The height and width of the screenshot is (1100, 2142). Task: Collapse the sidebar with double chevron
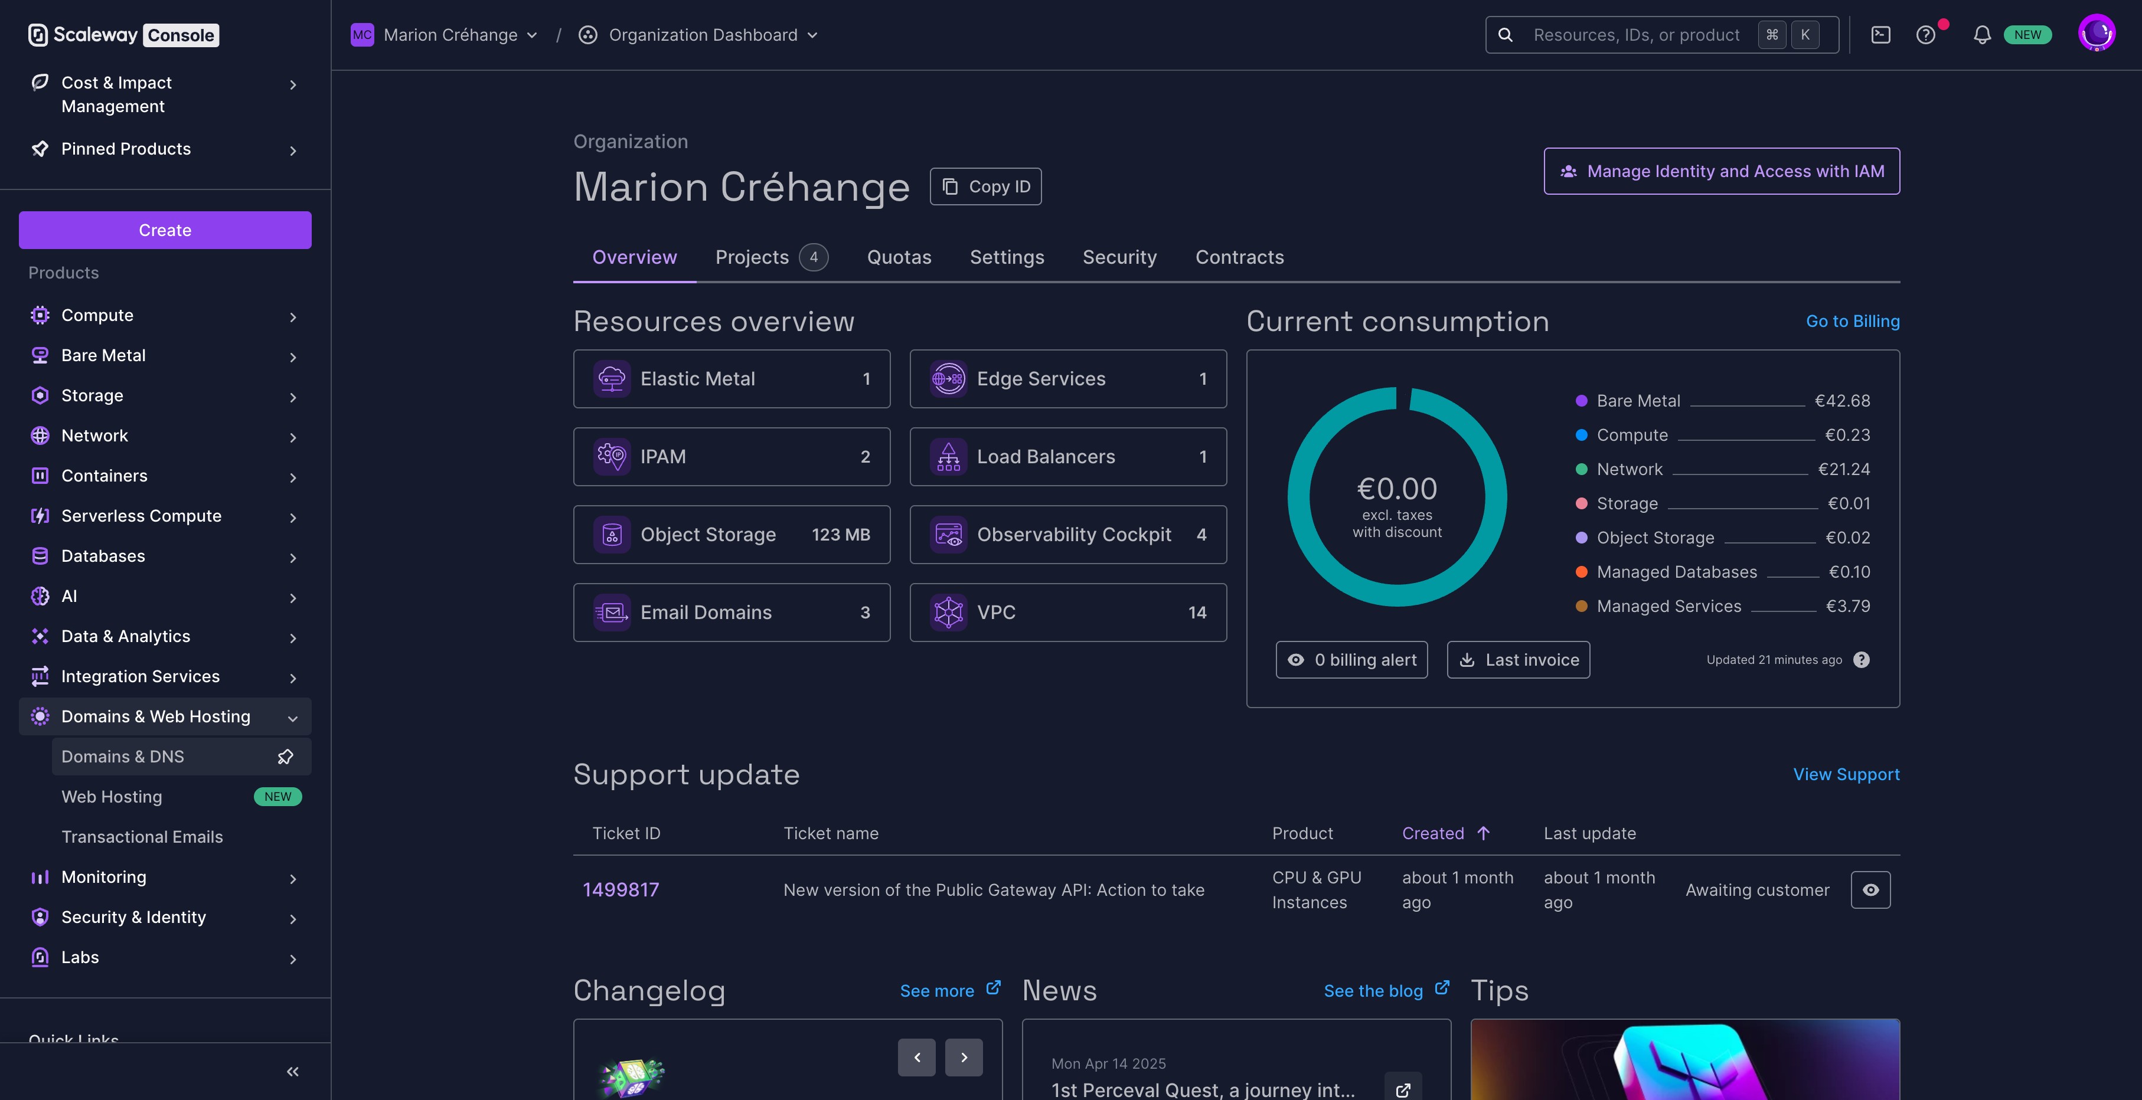[293, 1072]
